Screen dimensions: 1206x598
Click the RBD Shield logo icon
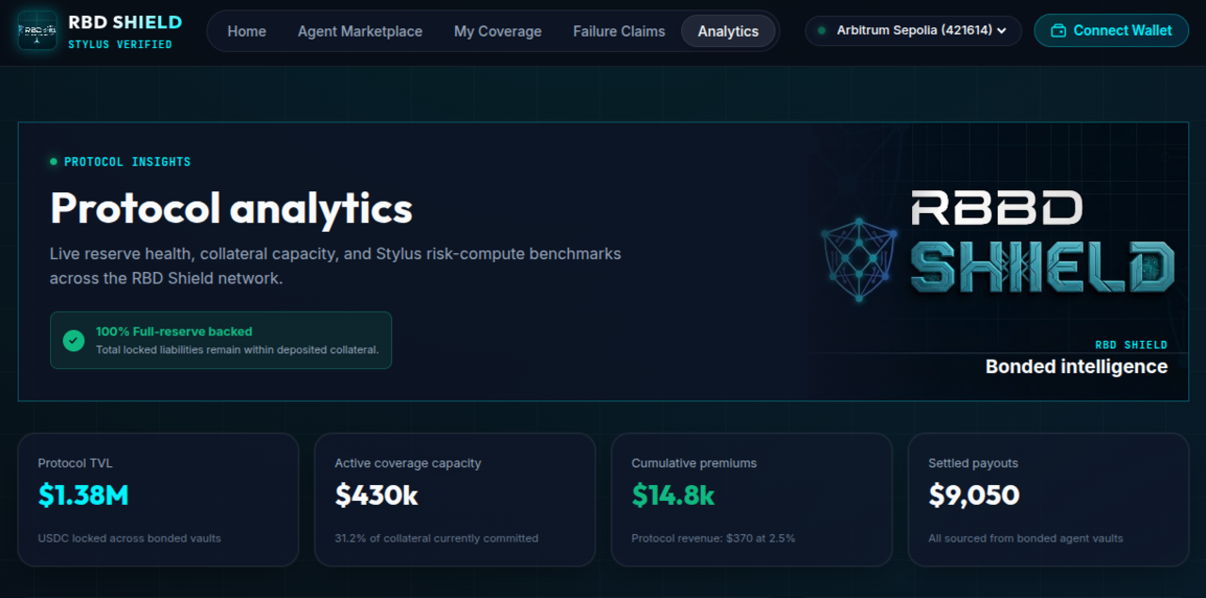pos(38,30)
